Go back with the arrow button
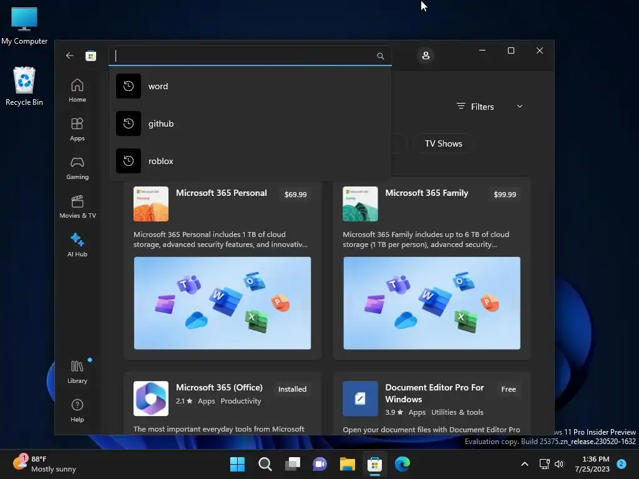The height and width of the screenshot is (479, 639). click(x=70, y=56)
